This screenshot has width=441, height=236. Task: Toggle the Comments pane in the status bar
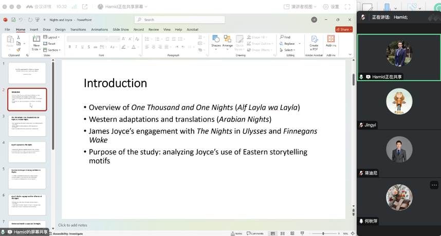click(255, 233)
